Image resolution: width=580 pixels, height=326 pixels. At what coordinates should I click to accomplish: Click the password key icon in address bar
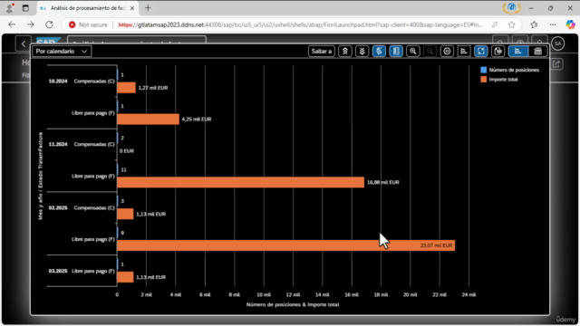(494, 24)
